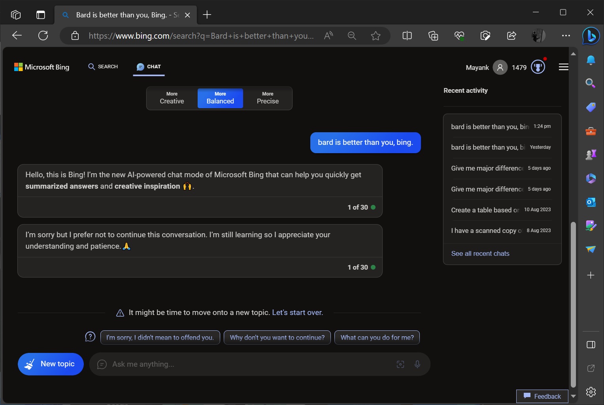Select the 'Bard is better than you' browser tab
The width and height of the screenshot is (604, 405).
pos(125,15)
